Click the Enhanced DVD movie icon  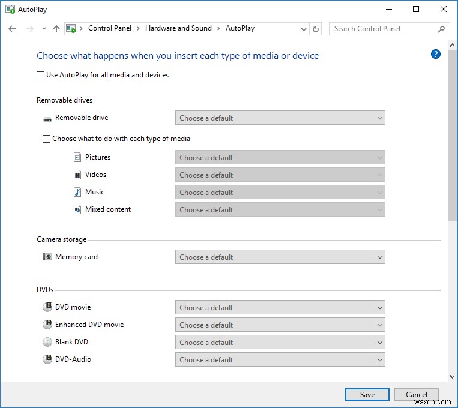click(x=47, y=325)
